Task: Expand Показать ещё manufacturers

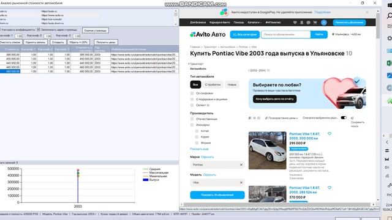Action: pyautogui.click(x=199, y=149)
